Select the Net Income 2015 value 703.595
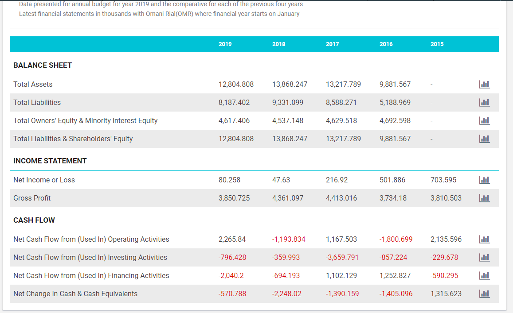The image size is (513, 313). pyautogui.click(x=446, y=180)
